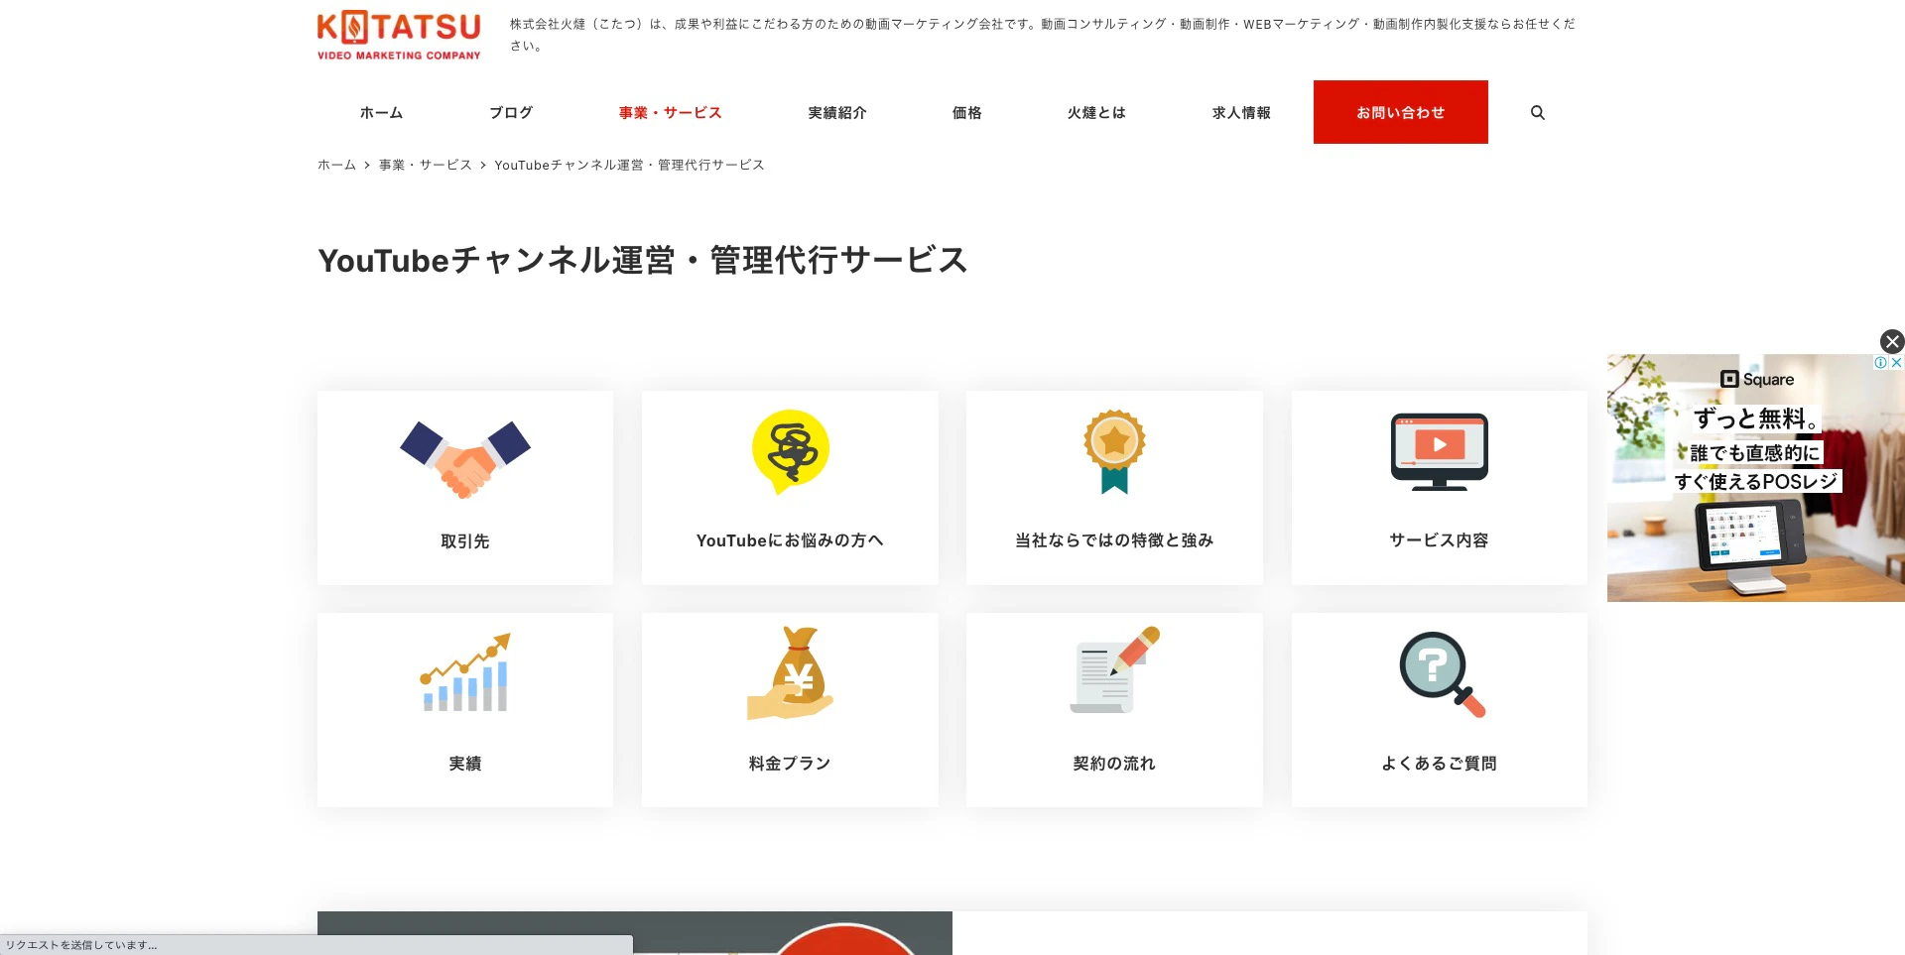Open 価格 in the navigation menu
The height and width of the screenshot is (955, 1905).
[967, 112]
